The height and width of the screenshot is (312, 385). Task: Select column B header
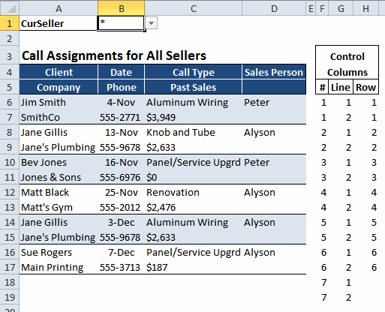tap(121, 8)
